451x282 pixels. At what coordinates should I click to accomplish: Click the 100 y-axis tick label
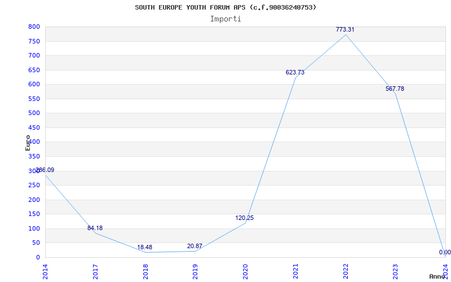[x=34, y=229]
